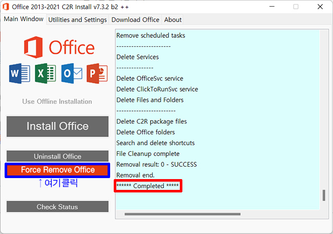Click the Install Office button
The image size is (333, 234).
57,126
